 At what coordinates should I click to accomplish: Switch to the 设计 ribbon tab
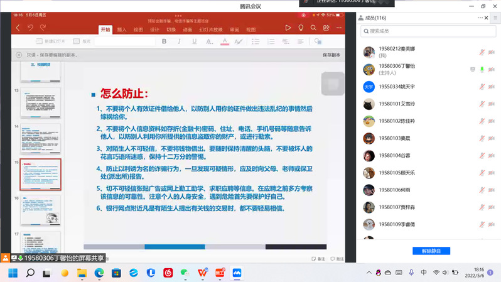(x=154, y=30)
